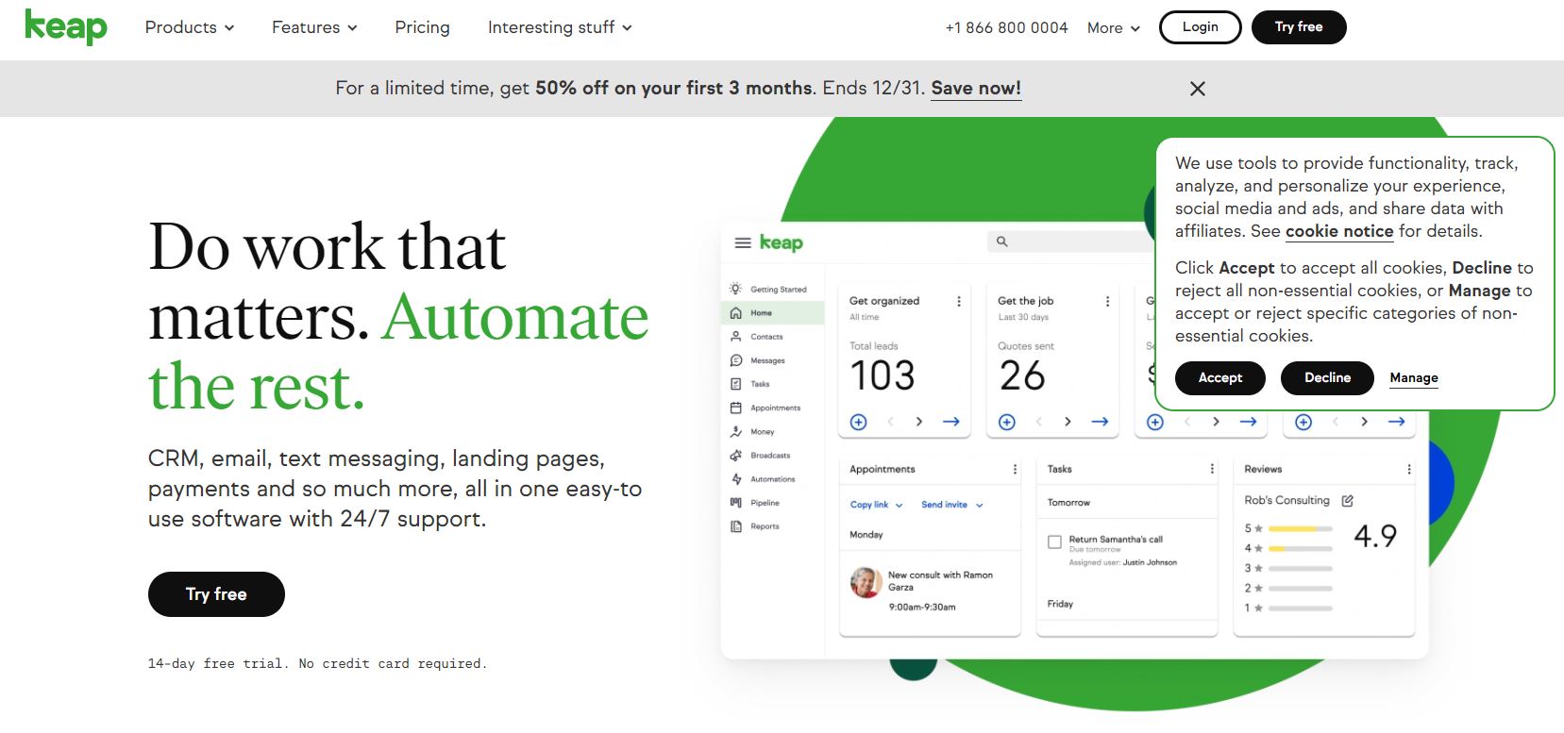This screenshot has height=733, width=1564.
Task: Click blue arrow on Get organized card
Action: tap(951, 422)
